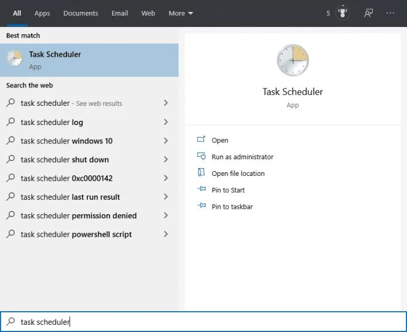Select 'task scheduler powershell script' suggestion
The width and height of the screenshot is (407, 332).
[89, 234]
